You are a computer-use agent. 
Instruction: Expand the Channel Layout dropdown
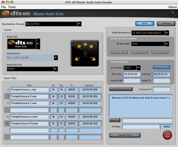[56, 57]
